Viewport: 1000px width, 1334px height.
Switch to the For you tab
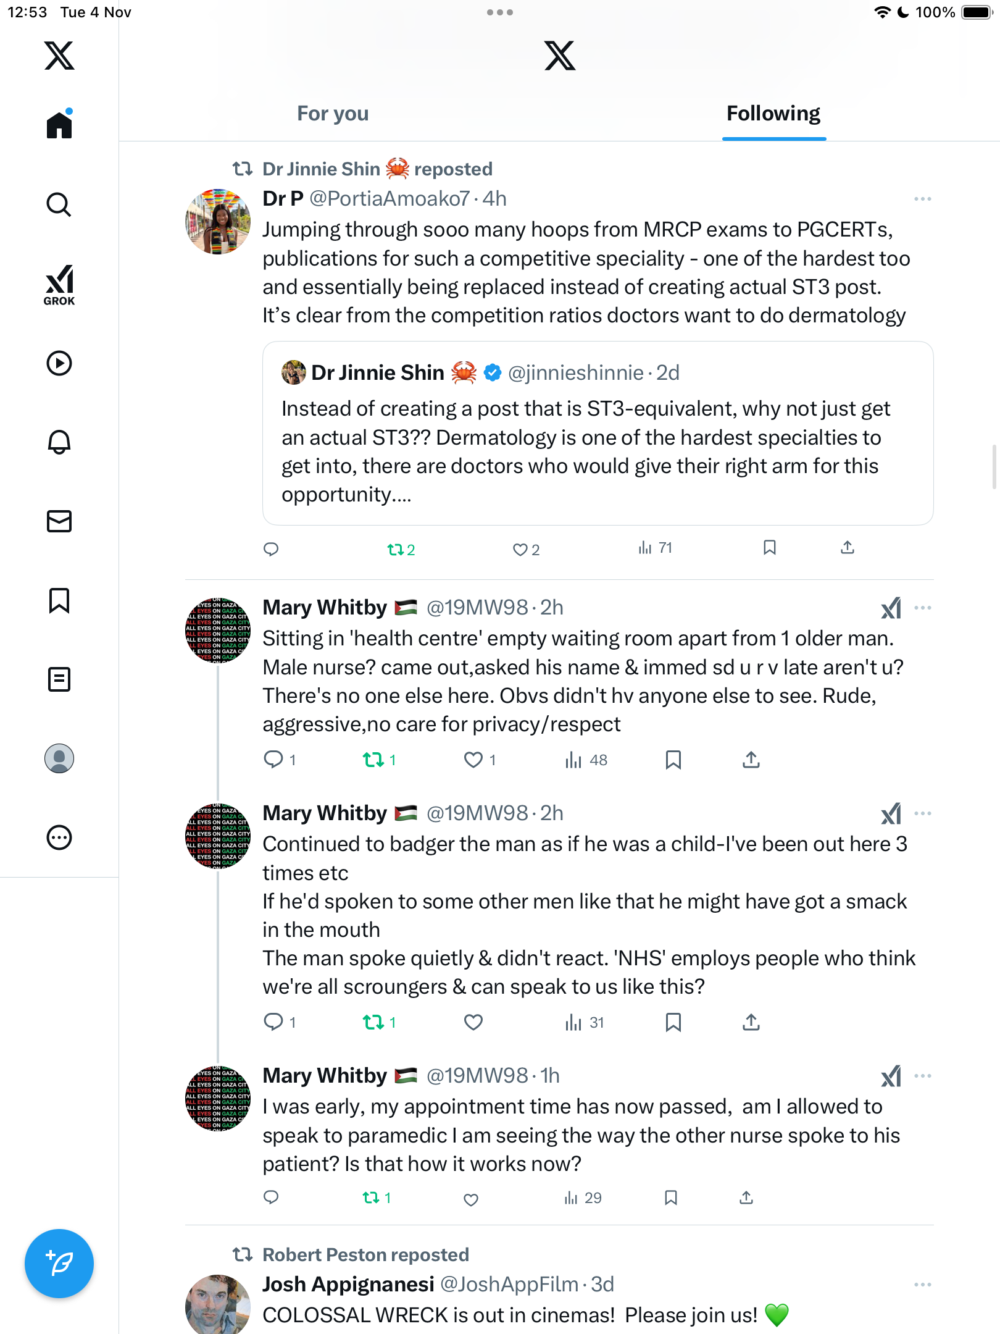point(333,114)
